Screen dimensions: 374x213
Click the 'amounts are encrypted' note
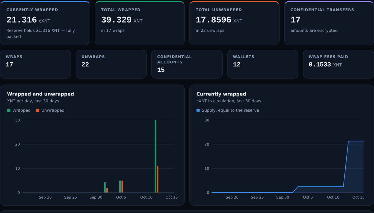point(314,30)
